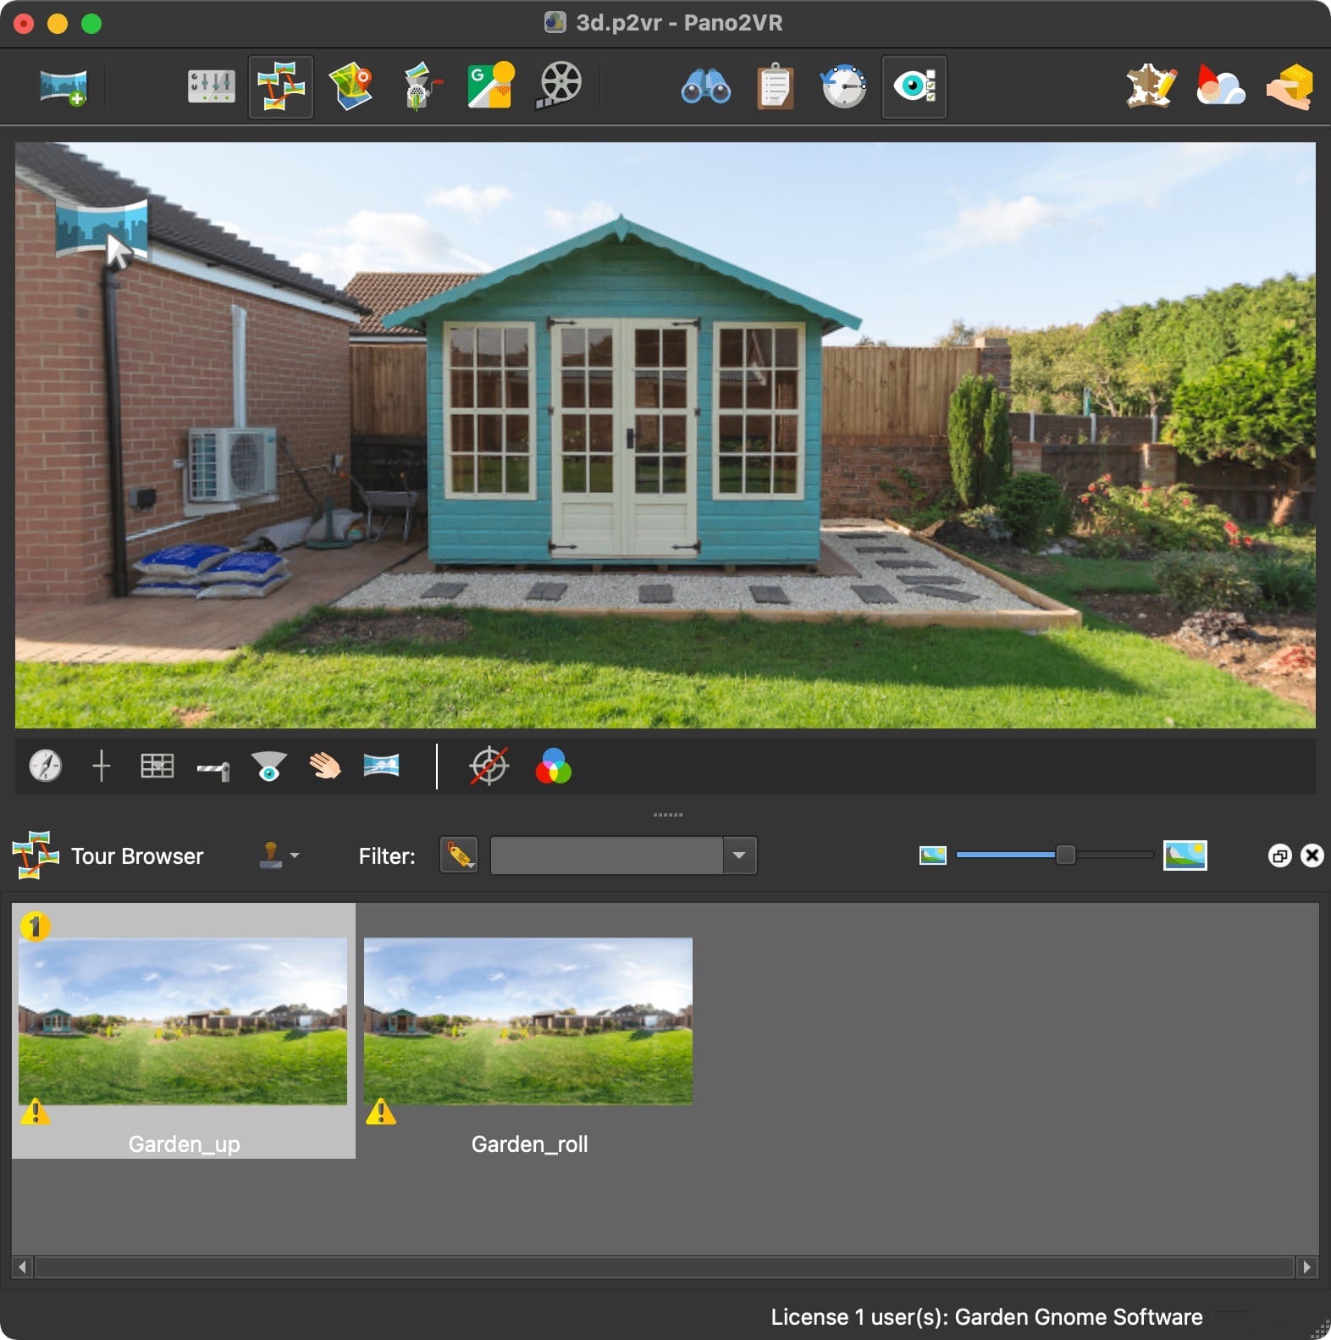Click the thumbnail size slider handle
This screenshot has height=1340, width=1331.
click(x=1065, y=855)
